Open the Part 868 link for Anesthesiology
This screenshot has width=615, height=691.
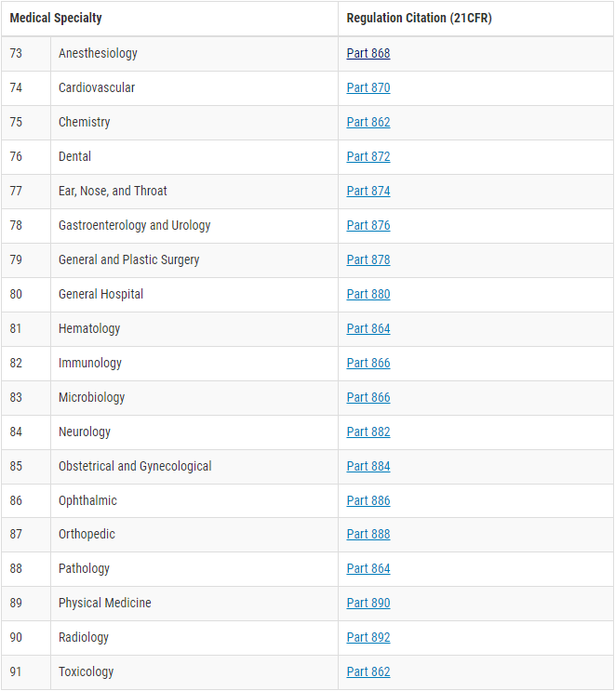pyautogui.click(x=368, y=53)
